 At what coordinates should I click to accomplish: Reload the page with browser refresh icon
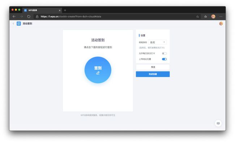(29, 17)
